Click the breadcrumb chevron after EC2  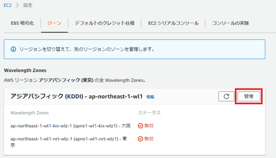click(x=17, y=6)
